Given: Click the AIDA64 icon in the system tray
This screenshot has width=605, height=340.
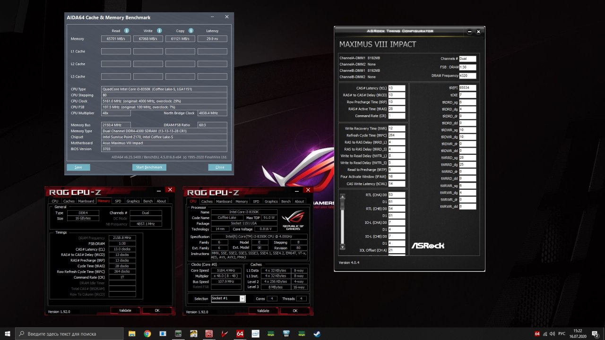Looking at the screenshot, I should pos(537,334).
